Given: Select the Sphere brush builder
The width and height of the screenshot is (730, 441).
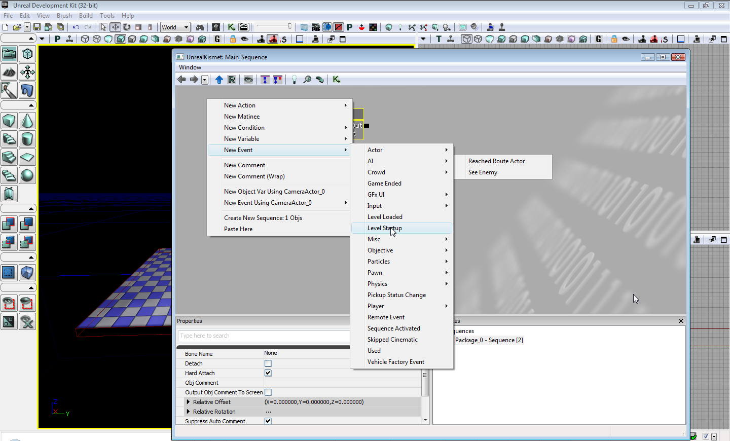Looking at the screenshot, I should [x=27, y=175].
